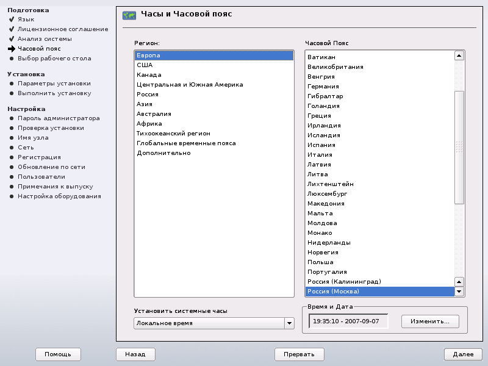This screenshot has height=366, width=488.
Task: Click the secondary scroll-up arrow near list bottom
Action: [x=459, y=281]
